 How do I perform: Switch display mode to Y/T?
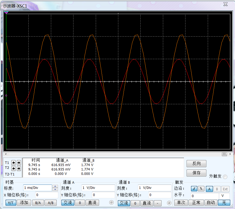(x=10, y=203)
